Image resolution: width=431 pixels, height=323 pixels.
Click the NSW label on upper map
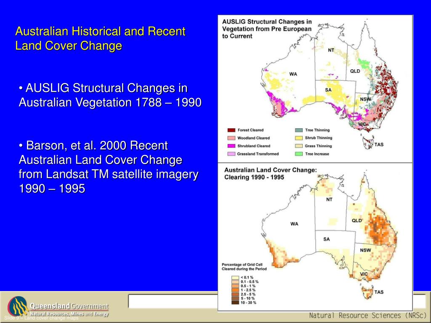click(366, 99)
